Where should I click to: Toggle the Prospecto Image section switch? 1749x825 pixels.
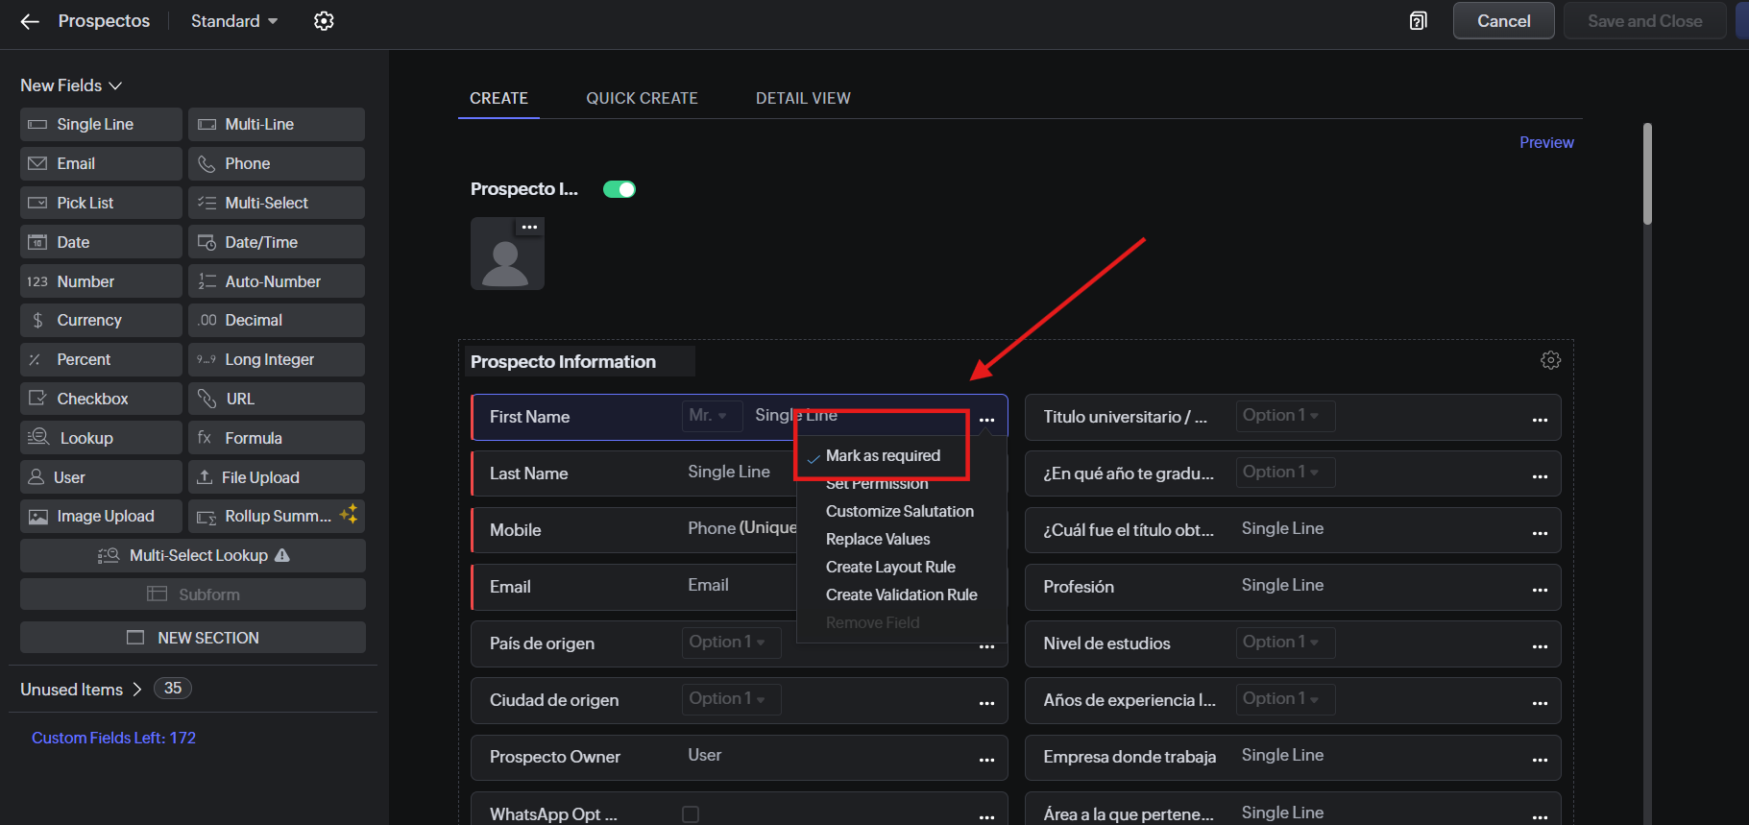(619, 189)
